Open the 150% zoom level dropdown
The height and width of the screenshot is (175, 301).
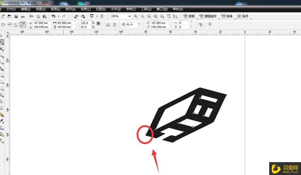129,16
